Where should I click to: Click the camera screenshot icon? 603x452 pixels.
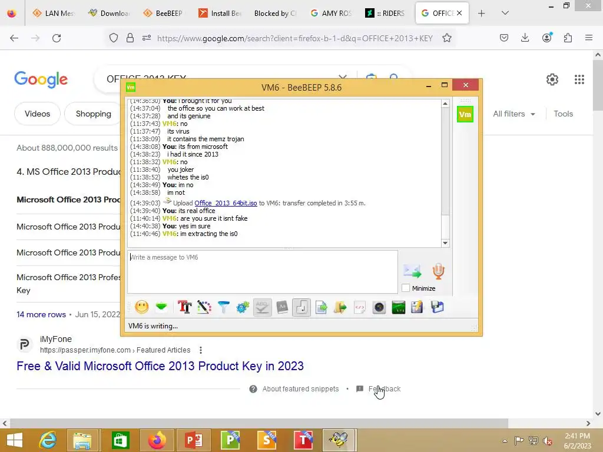379,307
